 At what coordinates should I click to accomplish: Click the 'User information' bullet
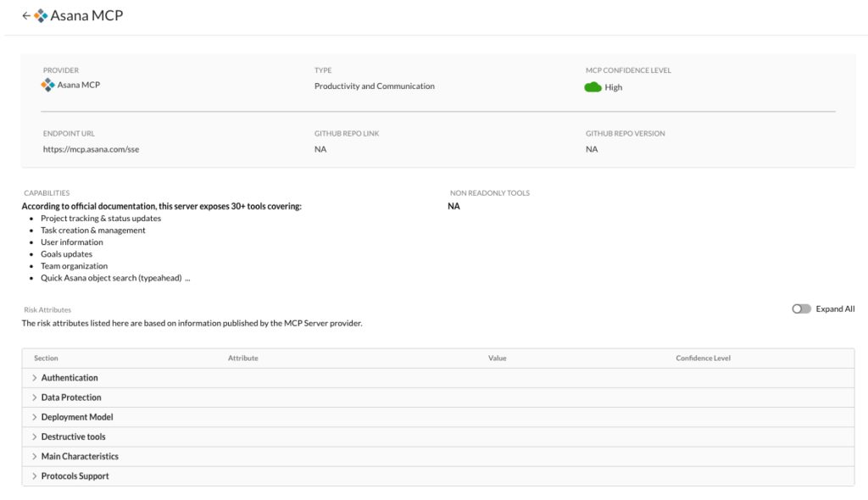point(71,242)
